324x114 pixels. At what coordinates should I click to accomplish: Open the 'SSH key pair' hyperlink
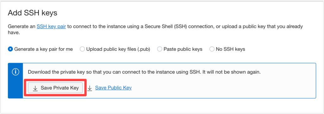[x=51, y=27]
